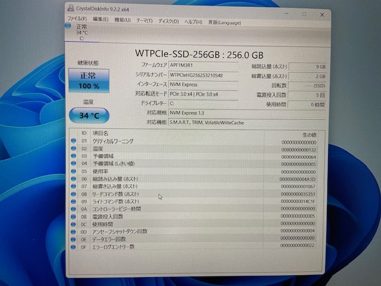Click the ファームウェア value field
The height and width of the screenshot is (286, 381).
click(207, 65)
